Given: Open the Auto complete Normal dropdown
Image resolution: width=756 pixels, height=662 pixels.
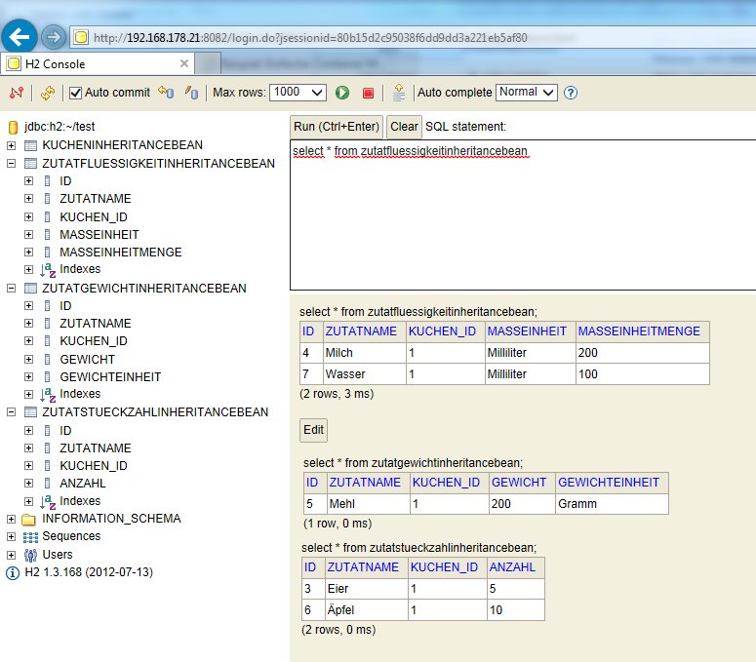Looking at the screenshot, I should (527, 93).
